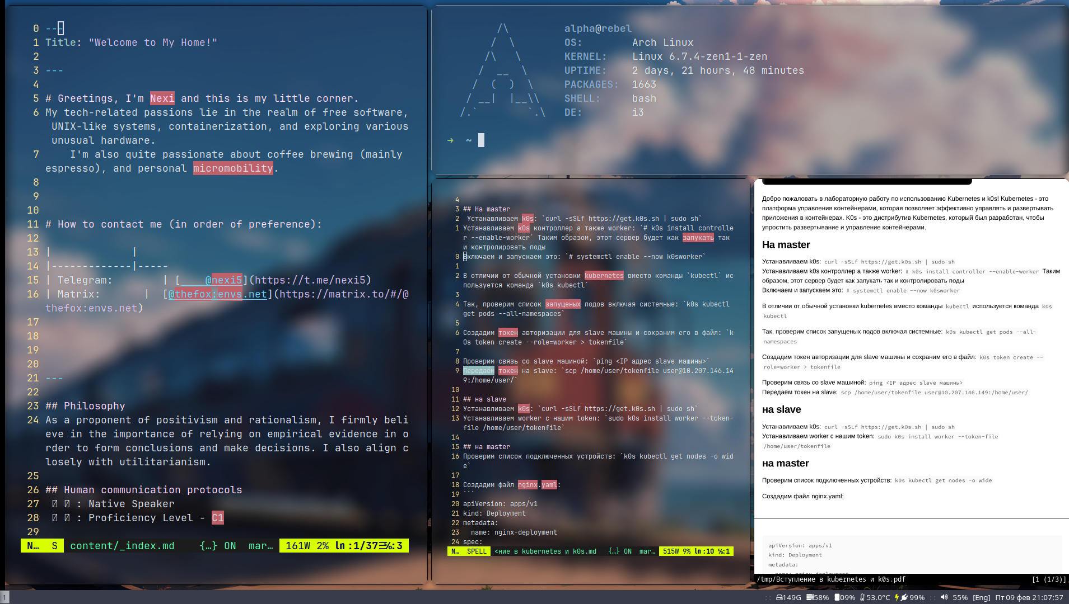
Task: Expand the {…} indicator in the kubernetes note statusline
Action: click(613, 551)
